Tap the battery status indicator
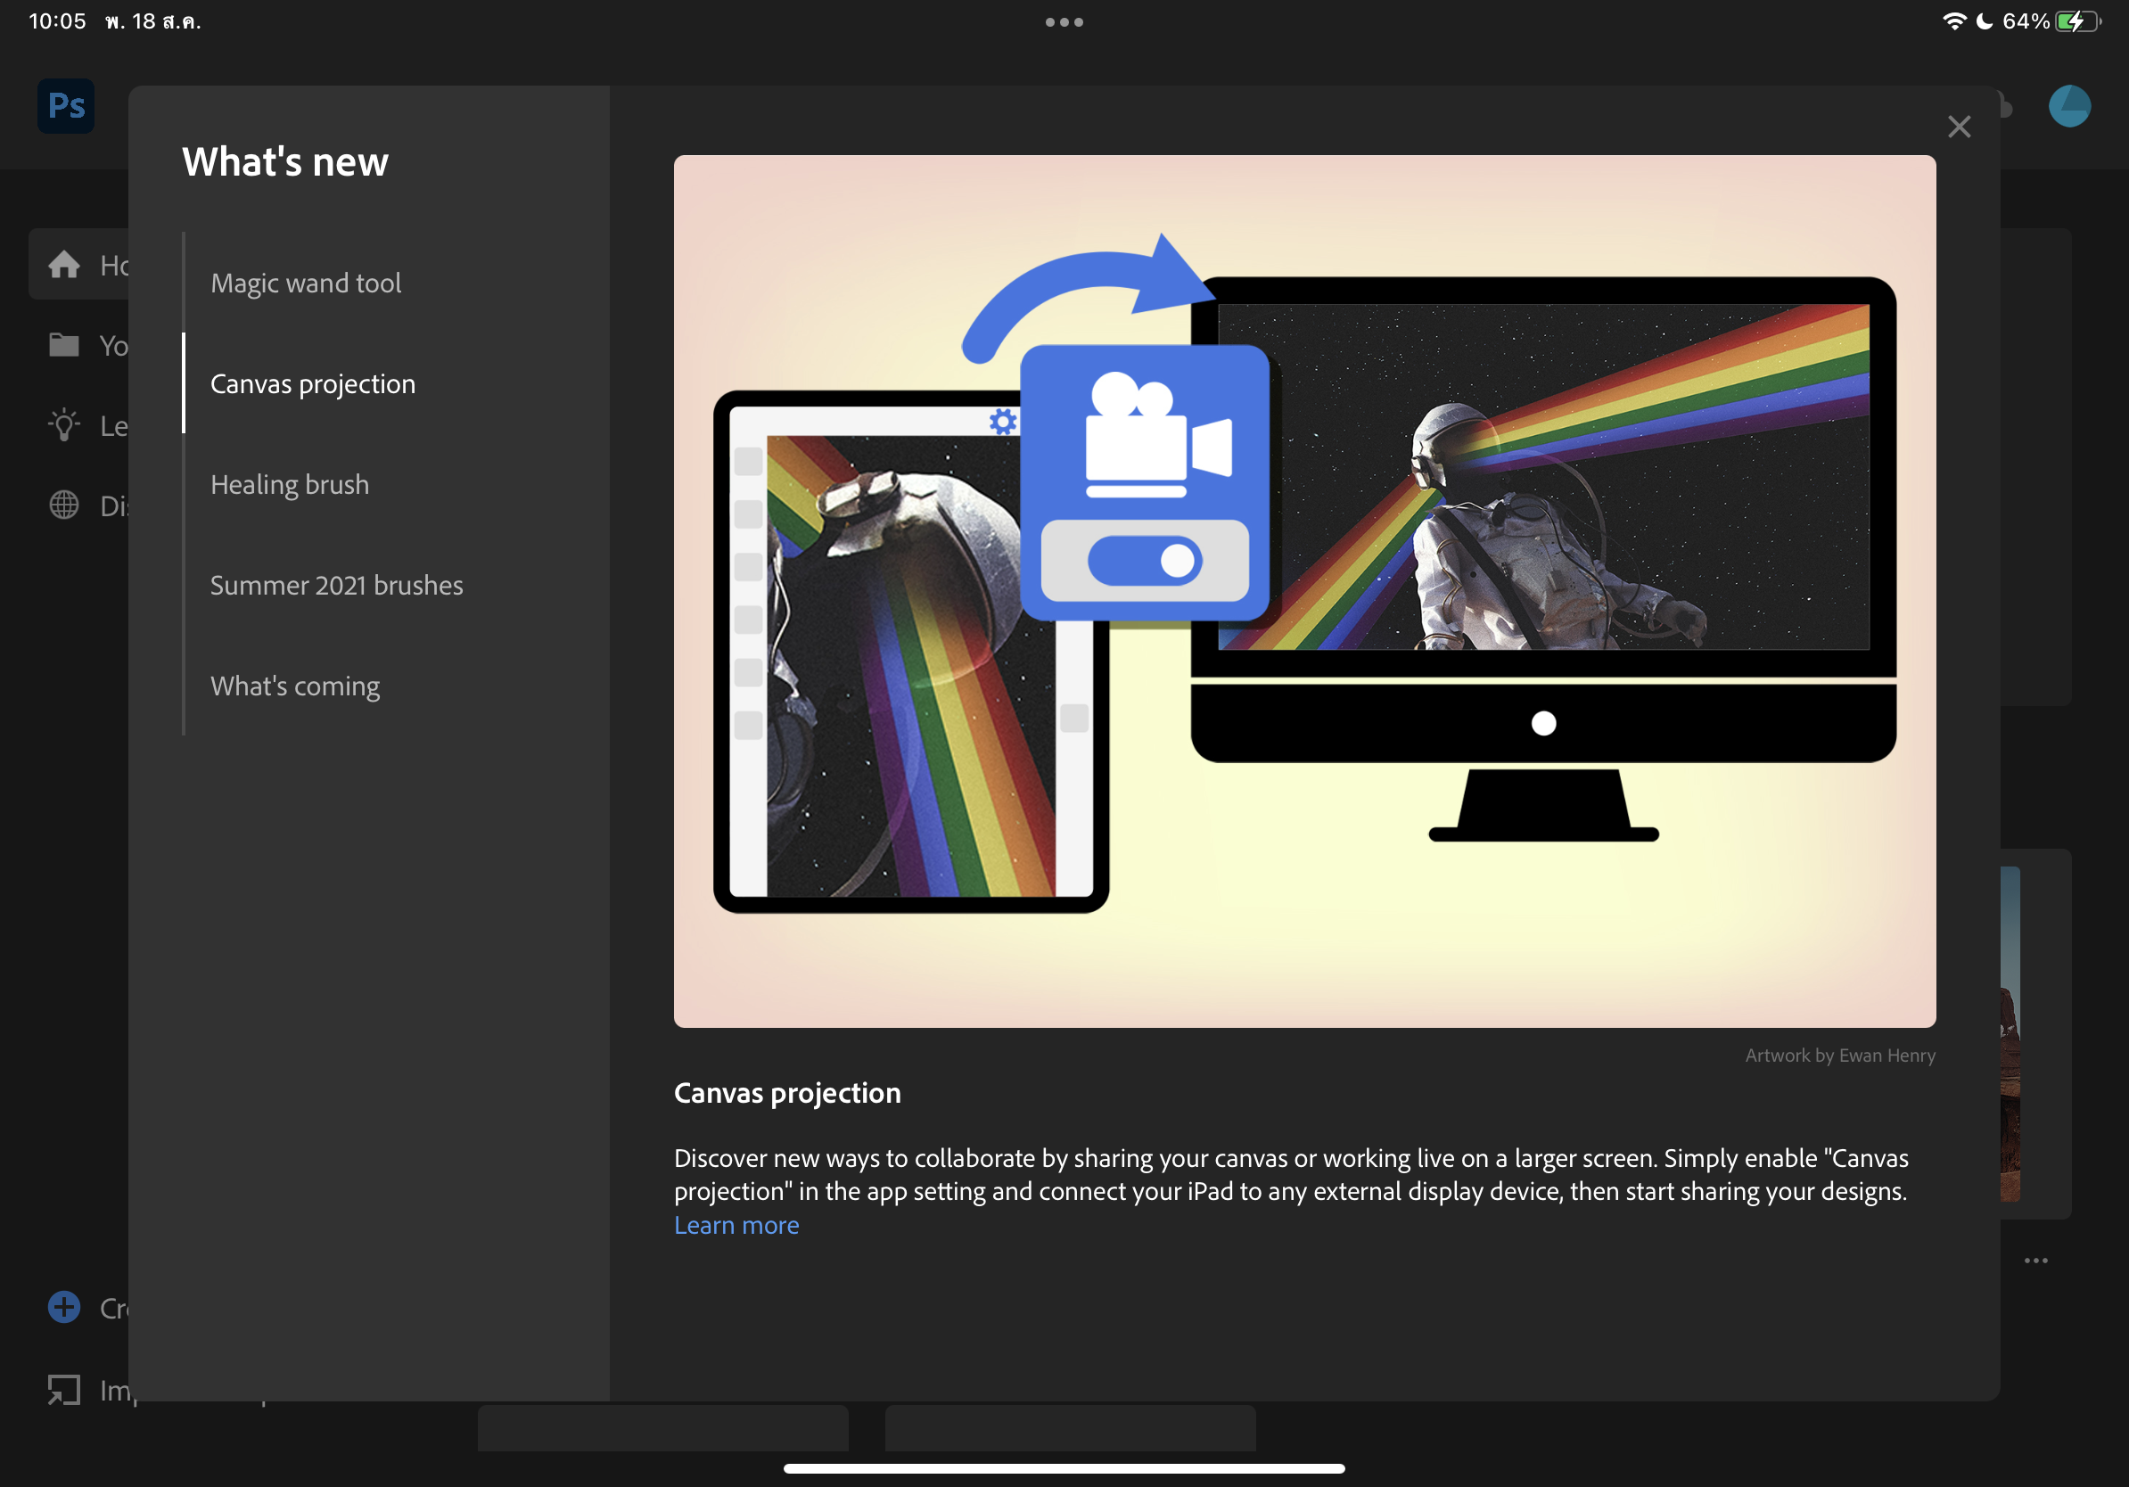This screenshot has width=2129, height=1487. pyautogui.click(x=2077, y=21)
